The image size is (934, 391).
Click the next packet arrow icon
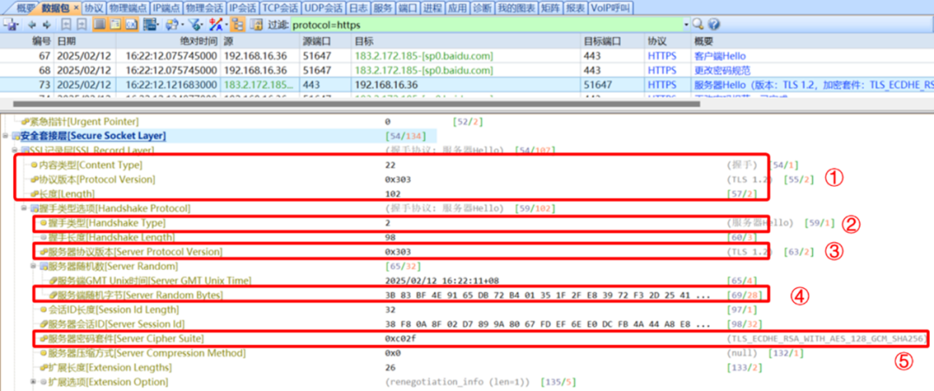tap(46, 24)
